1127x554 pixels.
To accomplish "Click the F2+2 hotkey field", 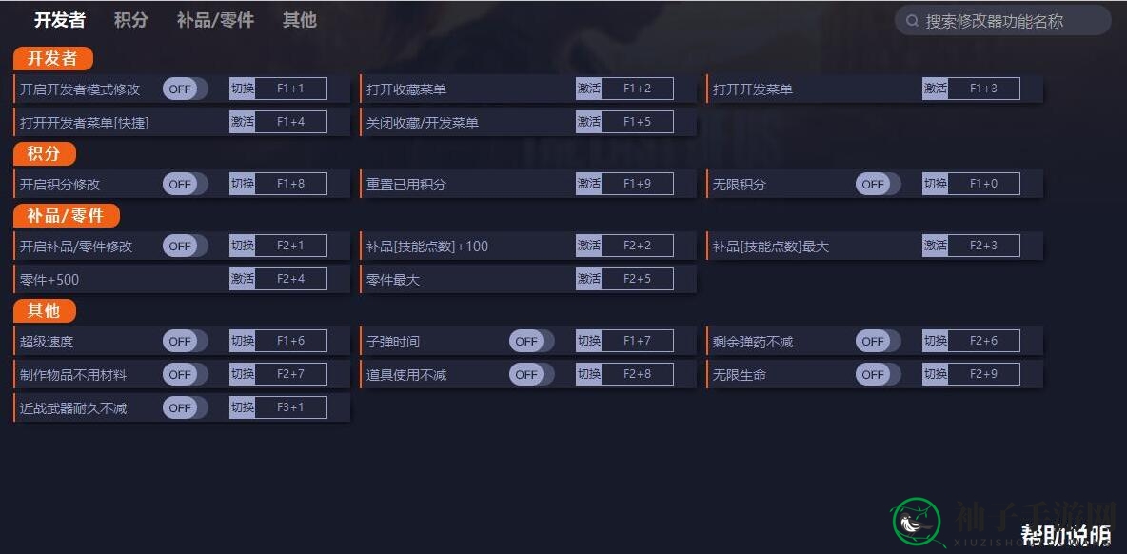I will 637,246.
